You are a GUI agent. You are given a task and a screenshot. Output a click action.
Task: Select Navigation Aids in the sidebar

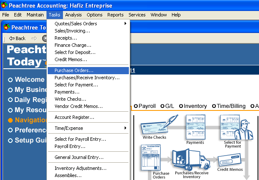(x=27, y=120)
